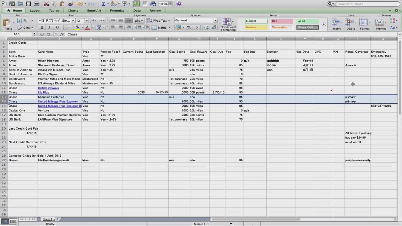Click the Themes button
The width and height of the screenshot is (402, 226).
tap(381, 24)
